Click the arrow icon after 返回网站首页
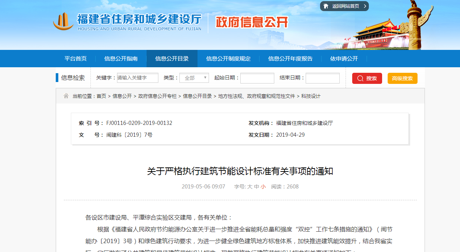Image resolution: width=460 pixels, height=252 pixels. 365,6
